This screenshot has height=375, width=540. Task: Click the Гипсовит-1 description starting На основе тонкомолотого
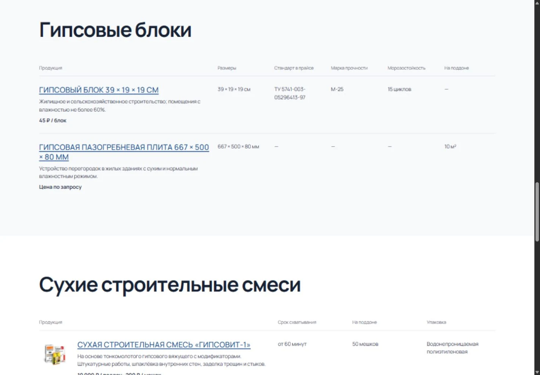pyautogui.click(x=171, y=360)
